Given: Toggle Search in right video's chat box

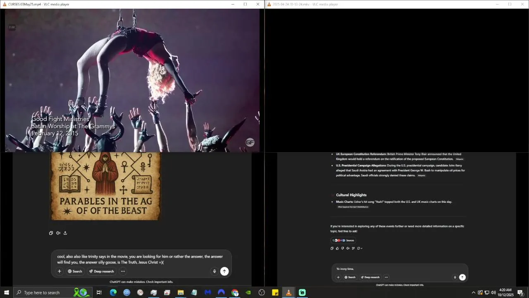Looking at the screenshot, I should [x=350, y=277].
